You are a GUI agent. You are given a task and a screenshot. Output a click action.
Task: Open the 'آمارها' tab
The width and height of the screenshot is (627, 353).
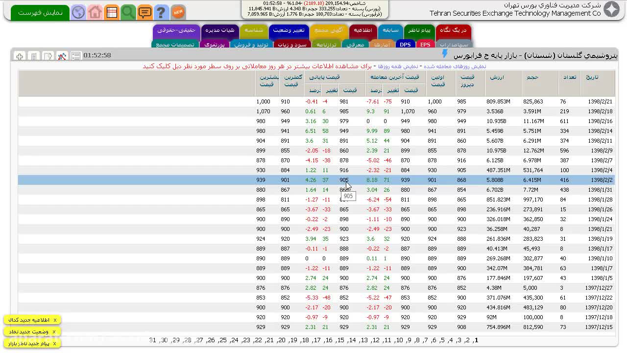coord(382,45)
